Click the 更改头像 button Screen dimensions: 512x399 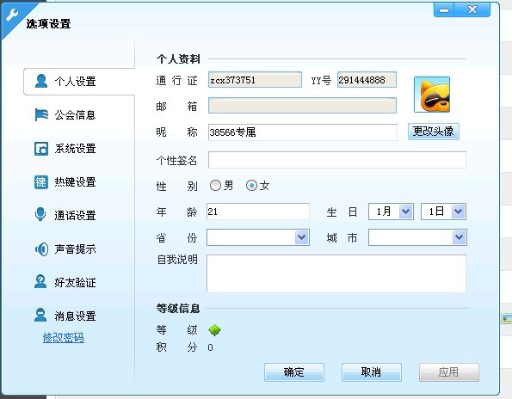[434, 132]
